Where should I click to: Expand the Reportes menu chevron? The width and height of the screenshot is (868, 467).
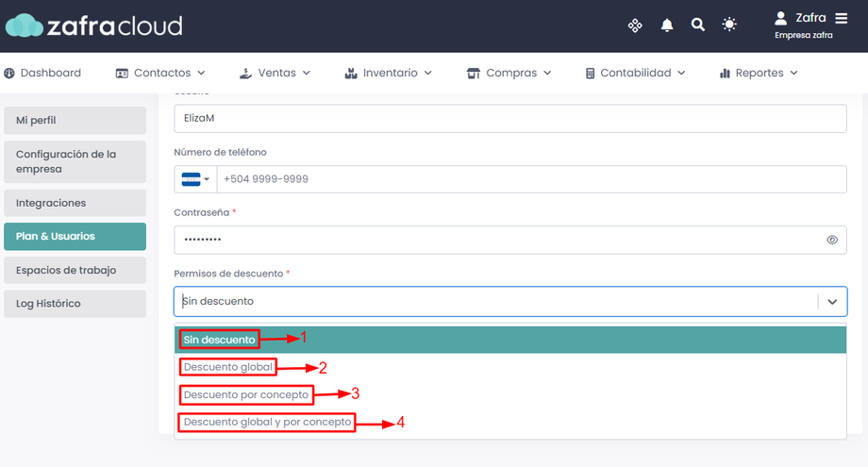793,73
